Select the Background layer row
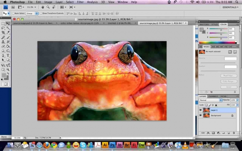Image resolution: width=242 pixels, height=151 pixels. [x=217, y=116]
